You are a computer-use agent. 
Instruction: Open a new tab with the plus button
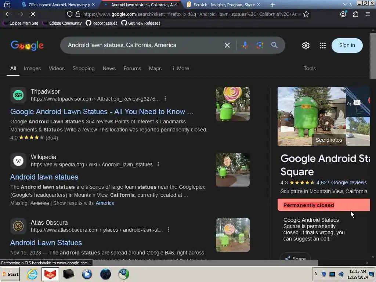pyautogui.click(x=273, y=4)
